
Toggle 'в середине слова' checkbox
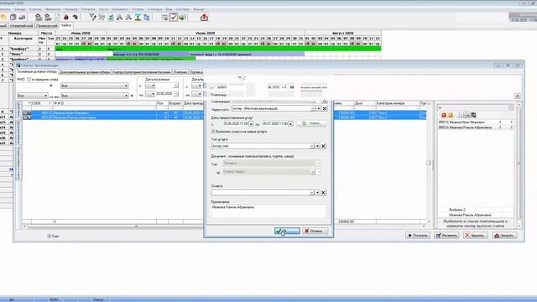coord(29,80)
